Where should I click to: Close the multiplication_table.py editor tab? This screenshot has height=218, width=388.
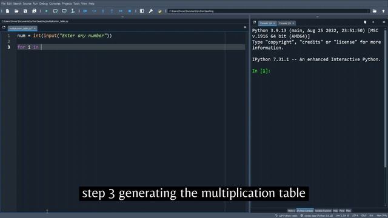35,28
